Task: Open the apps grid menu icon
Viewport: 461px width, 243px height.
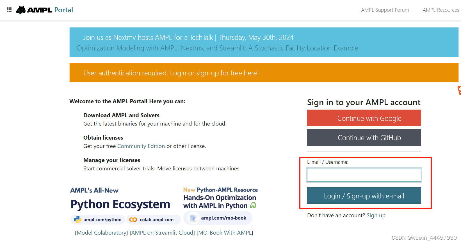Action: [x=9, y=10]
